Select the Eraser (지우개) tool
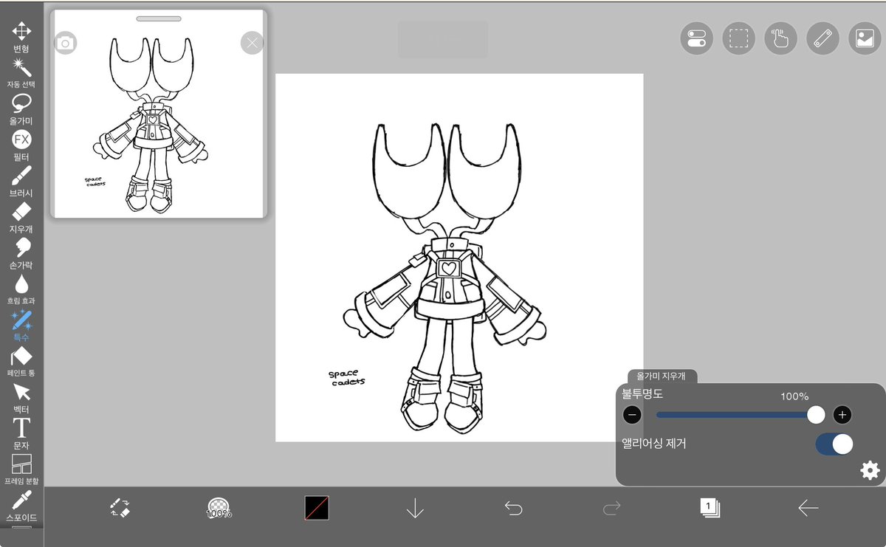 coord(21,218)
